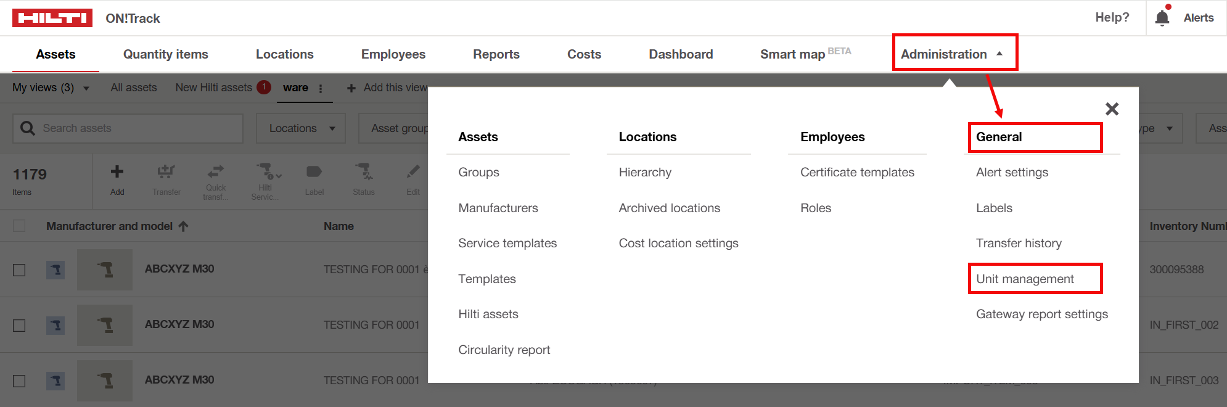1227x407 pixels.
Task: Check the first ABCXYZ M30 row checkbox
Action: 20,270
